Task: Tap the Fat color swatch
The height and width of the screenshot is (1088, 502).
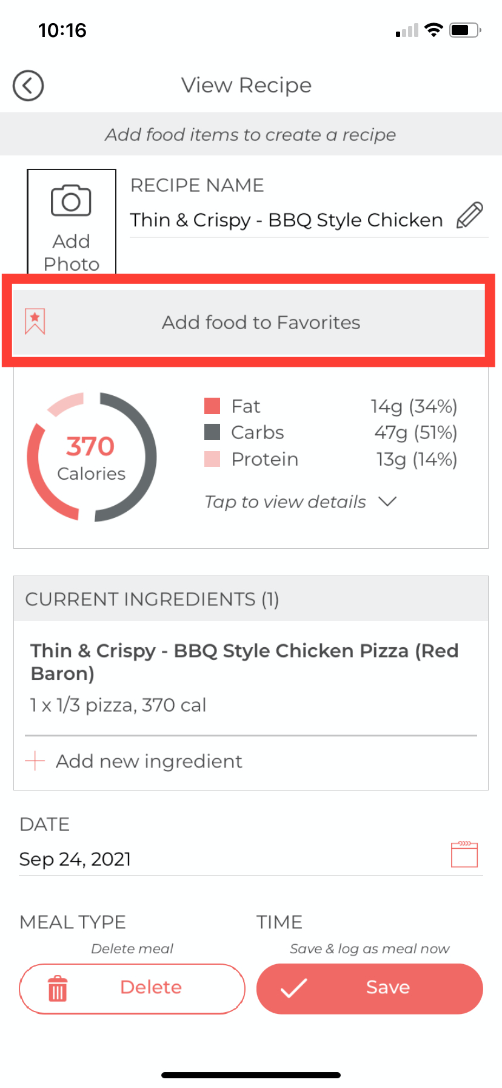Action: pyautogui.click(x=212, y=406)
